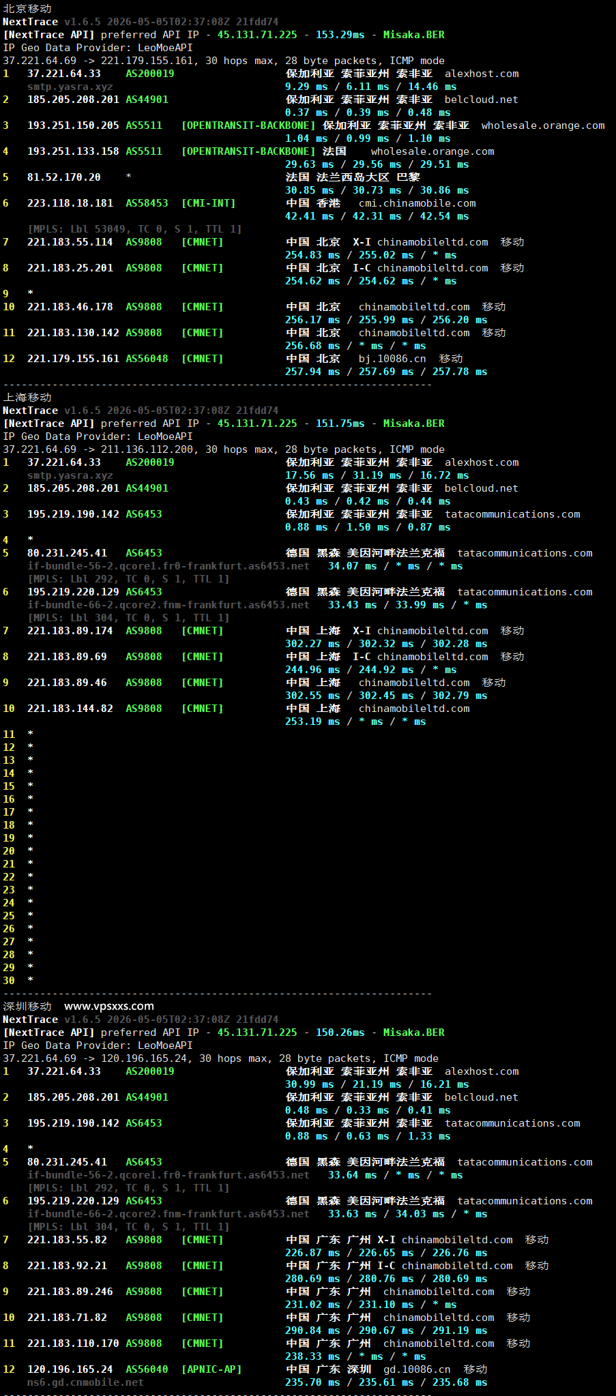Click hop number 20
Viewport: 616px width, 1396px height.
[x=9, y=851]
